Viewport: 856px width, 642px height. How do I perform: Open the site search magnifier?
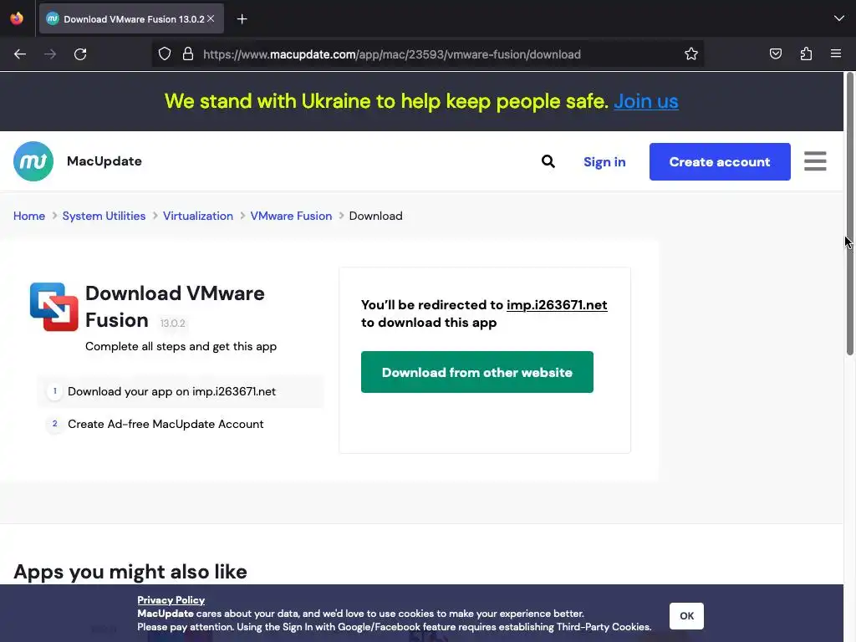click(548, 161)
